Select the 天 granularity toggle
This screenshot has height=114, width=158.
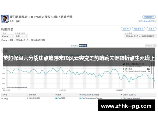155,46
